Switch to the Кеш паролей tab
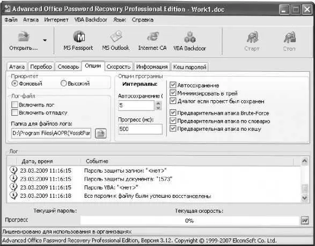Image resolution: width=315 pixels, height=246 pixels. click(189, 66)
